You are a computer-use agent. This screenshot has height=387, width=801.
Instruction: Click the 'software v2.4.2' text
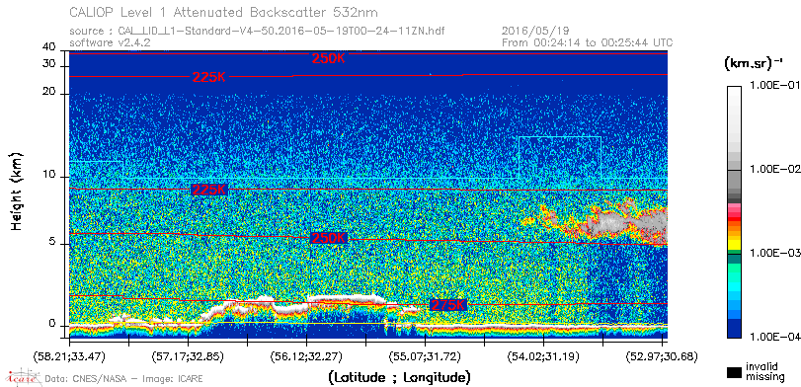(110, 42)
